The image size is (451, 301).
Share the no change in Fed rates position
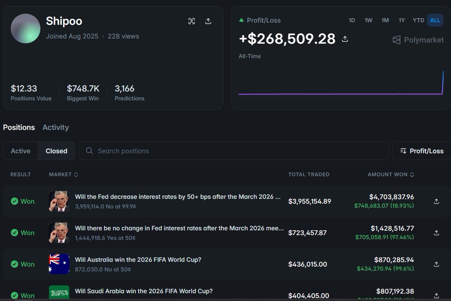point(436,233)
